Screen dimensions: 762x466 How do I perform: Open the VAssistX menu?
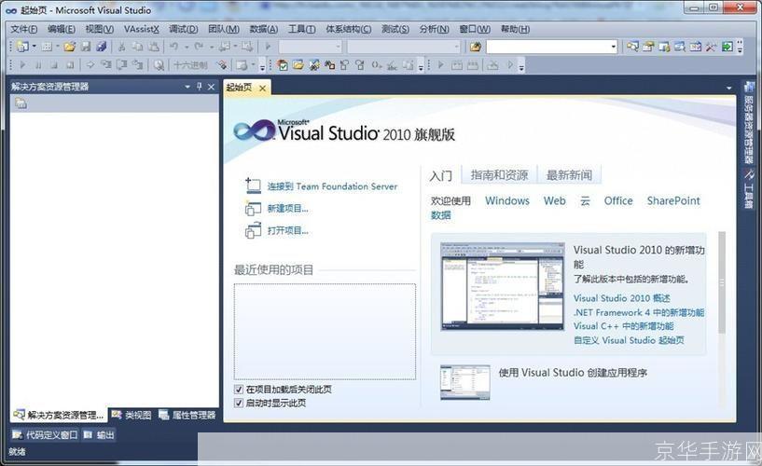pos(142,29)
